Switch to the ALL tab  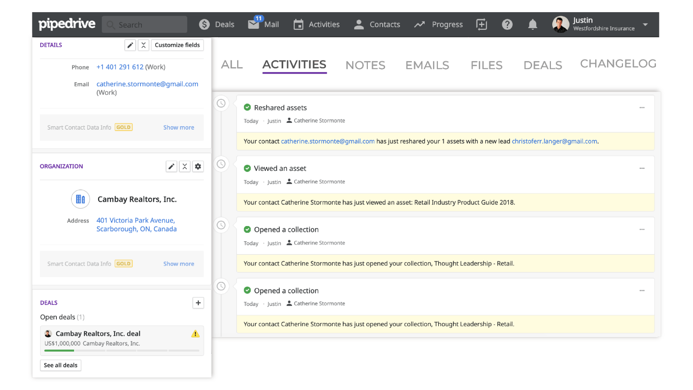tap(232, 64)
